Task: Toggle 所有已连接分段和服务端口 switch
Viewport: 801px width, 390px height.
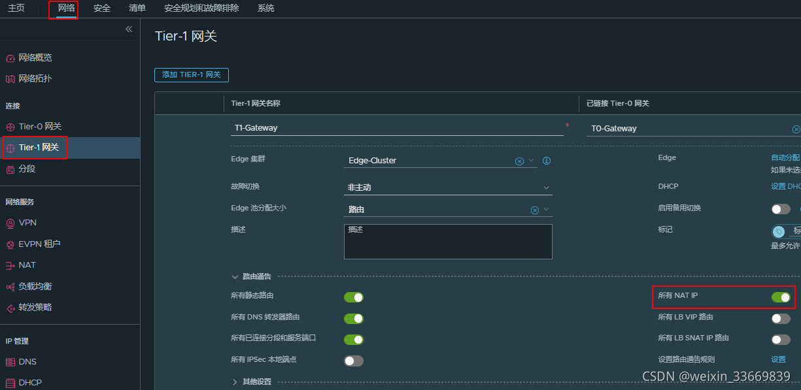Action: (354, 340)
